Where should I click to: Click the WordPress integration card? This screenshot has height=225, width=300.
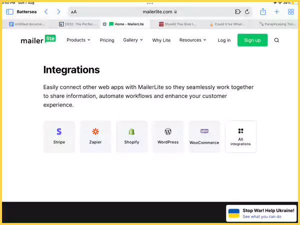[x=168, y=136]
